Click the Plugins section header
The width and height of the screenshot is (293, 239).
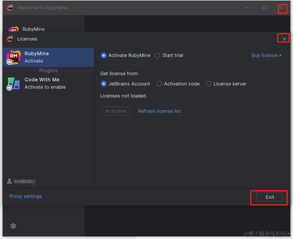(x=48, y=70)
